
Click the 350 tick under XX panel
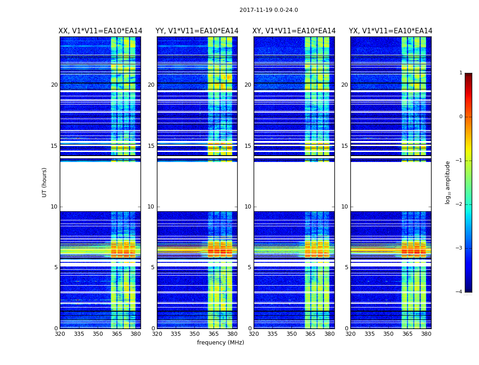[98, 334]
